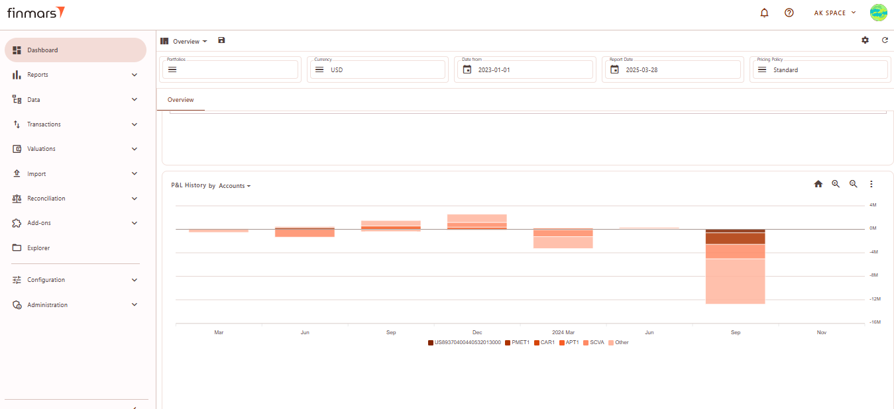This screenshot has height=409, width=894.
Task: Zoom out on the P&L History chart
Action: coord(854,184)
